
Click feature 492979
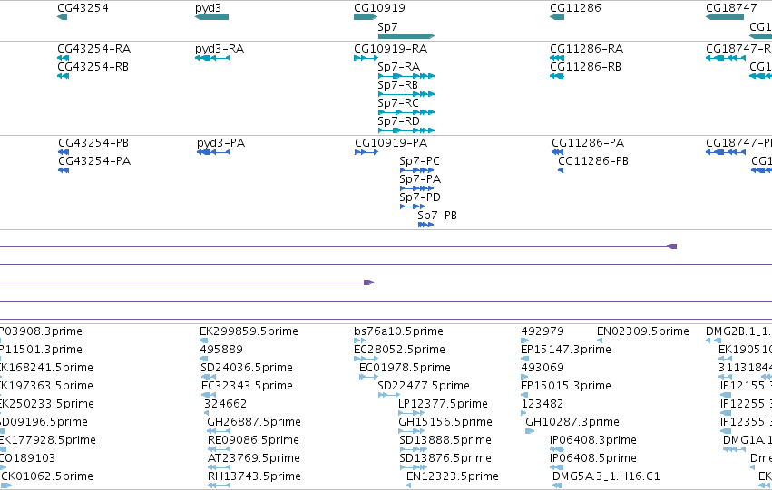tap(525, 341)
